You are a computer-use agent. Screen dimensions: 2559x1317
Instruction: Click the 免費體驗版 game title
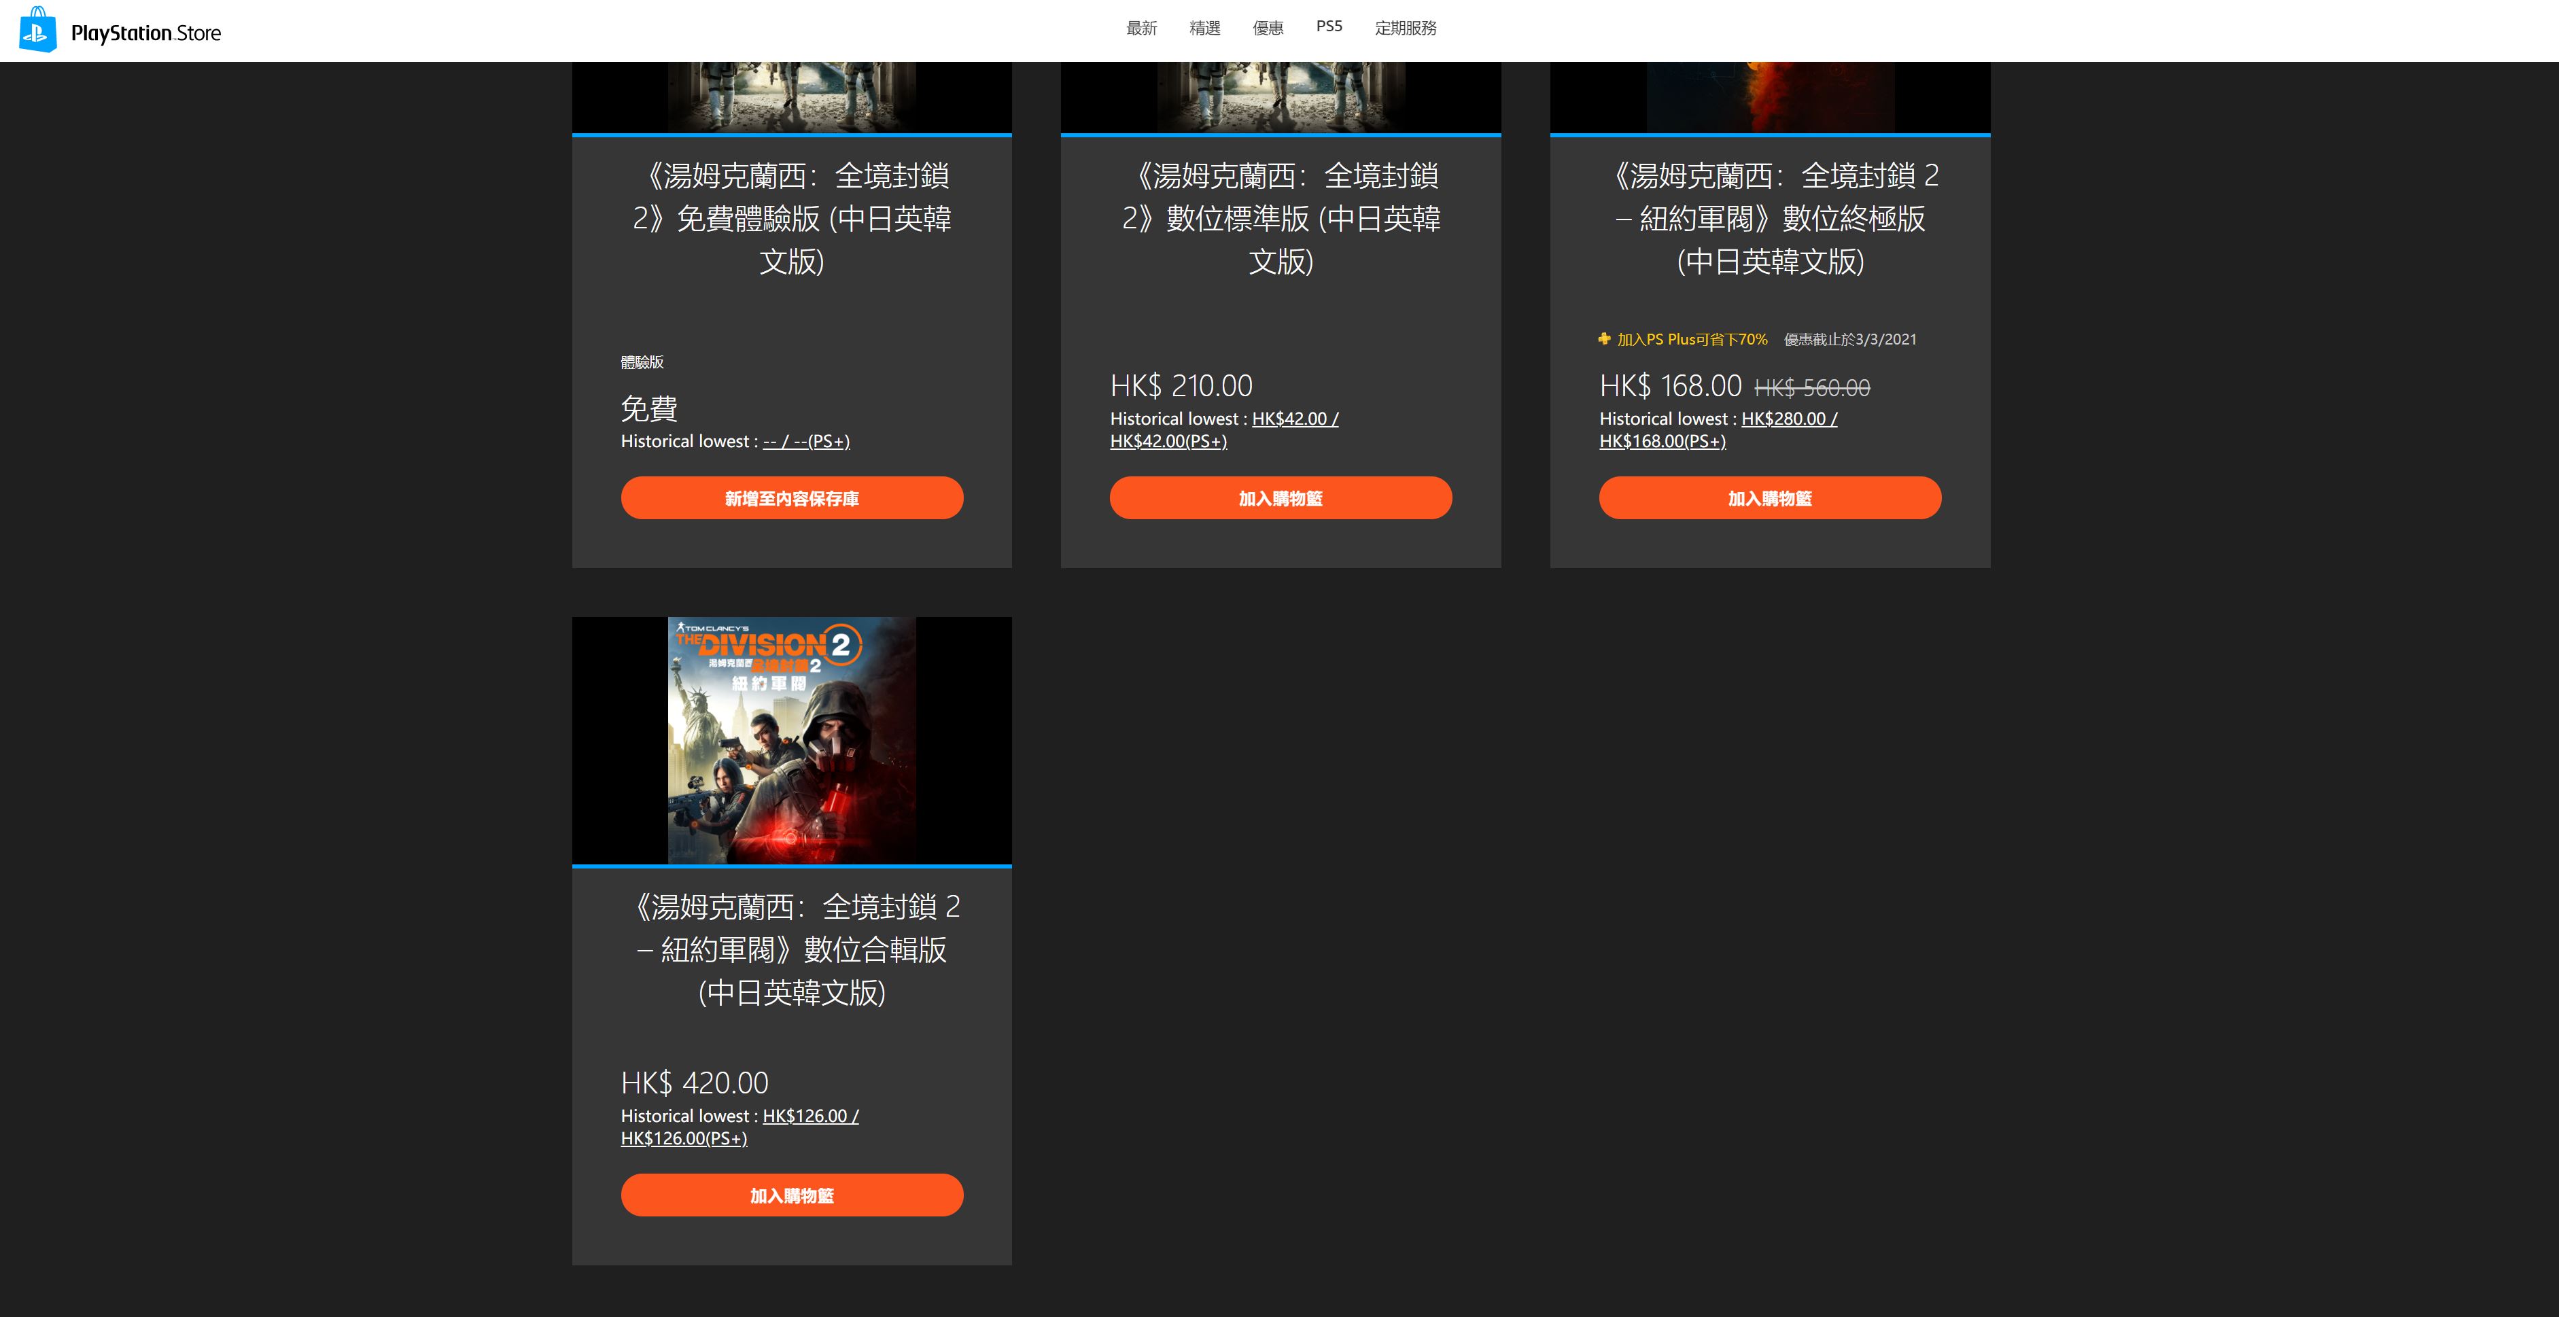pos(790,219)
